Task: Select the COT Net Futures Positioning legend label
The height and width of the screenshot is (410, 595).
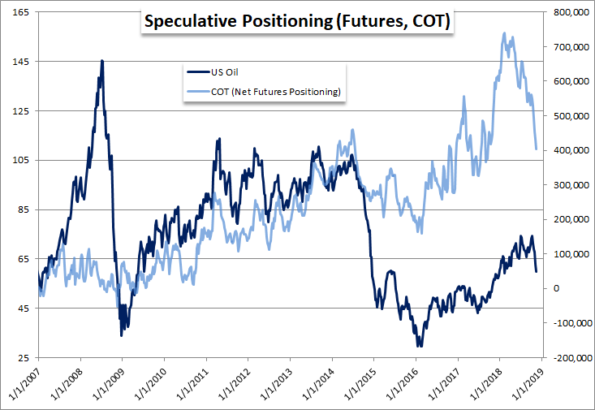Action: click(276, 92)
